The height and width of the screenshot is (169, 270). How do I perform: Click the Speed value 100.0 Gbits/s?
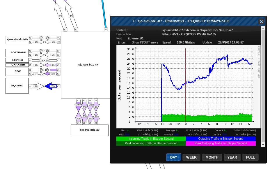(x=186, y=42)
